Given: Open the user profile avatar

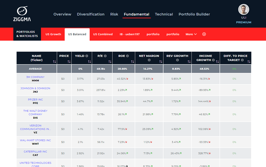Looking at the screenshot, I should (x=243, y=9).
